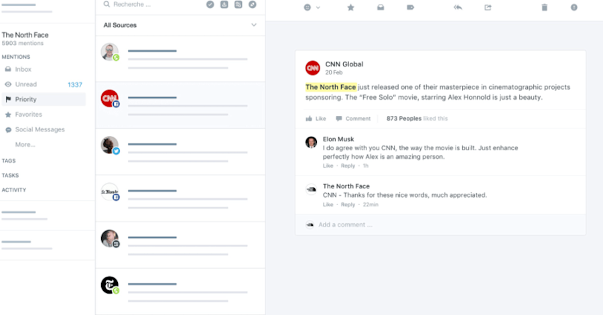The height and width of the screenshot is (315, 603).
Task: Reply to The North Face's comment
Action: point(348,204)
